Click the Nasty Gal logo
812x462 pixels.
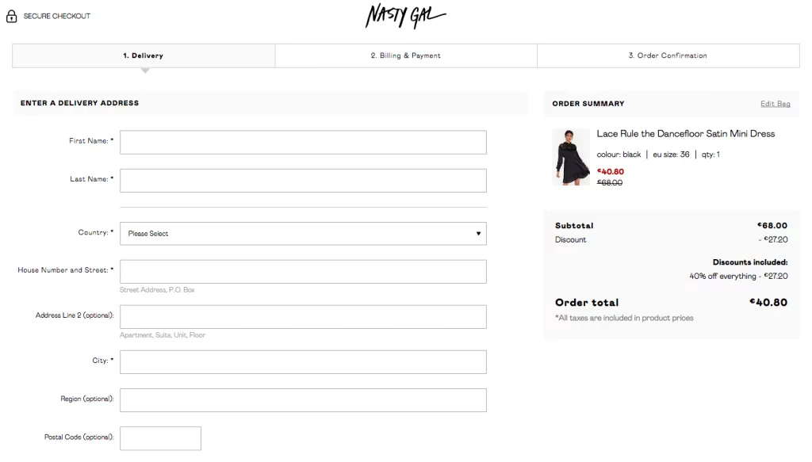coord(405,16)
